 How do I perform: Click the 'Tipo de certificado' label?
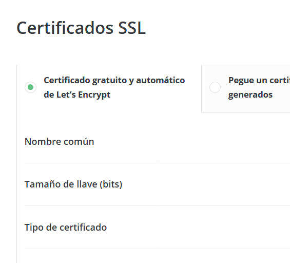click(66, 227)
